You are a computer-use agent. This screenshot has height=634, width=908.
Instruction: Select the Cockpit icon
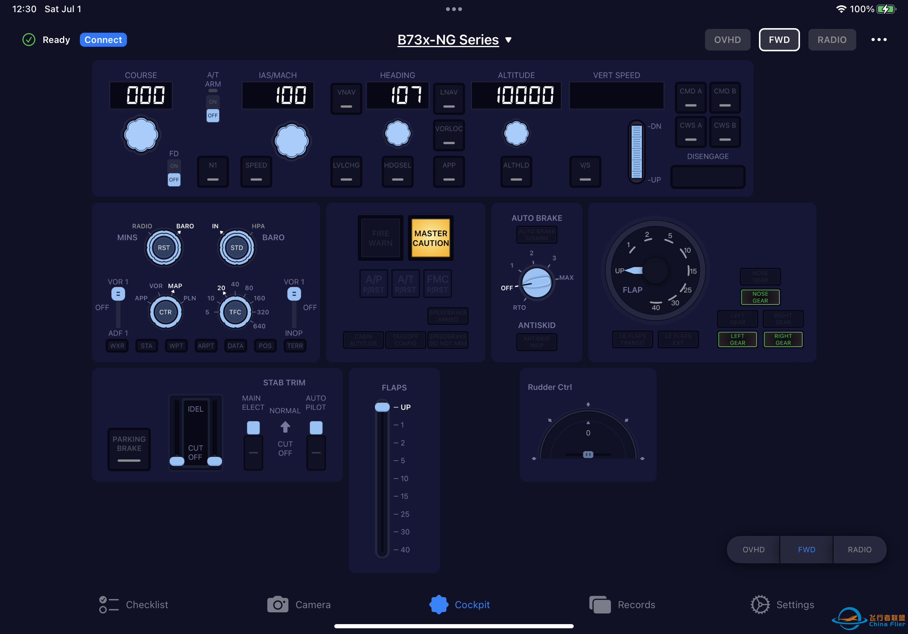[x=438, y=604]
